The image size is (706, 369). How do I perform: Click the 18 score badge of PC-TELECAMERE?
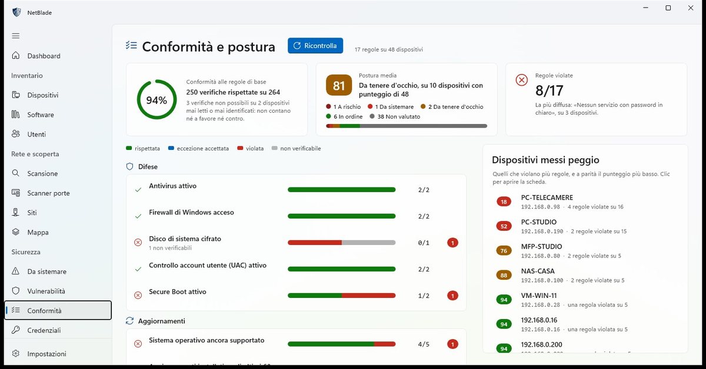pyautogui.click(x=504, y=202)
